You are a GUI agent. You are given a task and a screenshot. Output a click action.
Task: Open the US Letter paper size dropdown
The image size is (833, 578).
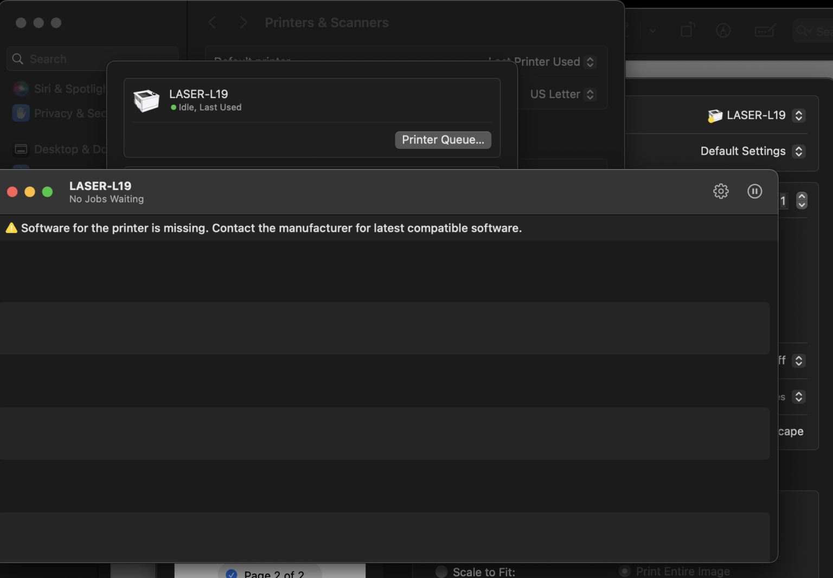point(563,94)
